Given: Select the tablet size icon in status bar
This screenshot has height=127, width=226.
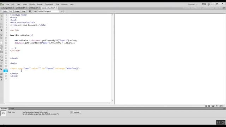Looking at the screenshot, I should coord(209,106).
